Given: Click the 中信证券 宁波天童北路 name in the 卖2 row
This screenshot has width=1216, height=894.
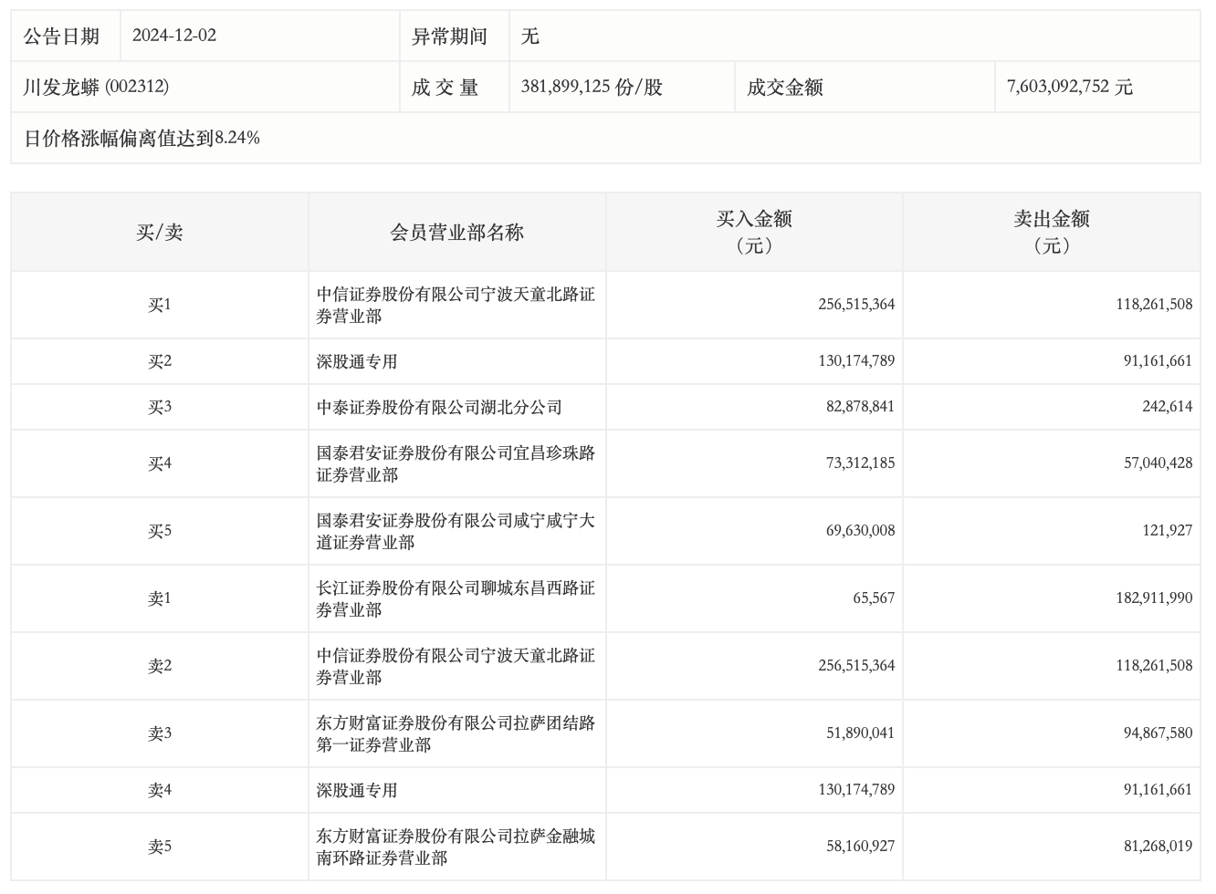Looking at the screenshot, I should [456, 666].
